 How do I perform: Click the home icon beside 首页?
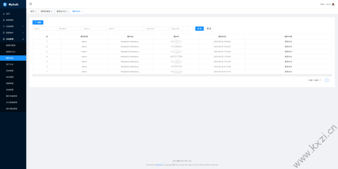point(4,14)
